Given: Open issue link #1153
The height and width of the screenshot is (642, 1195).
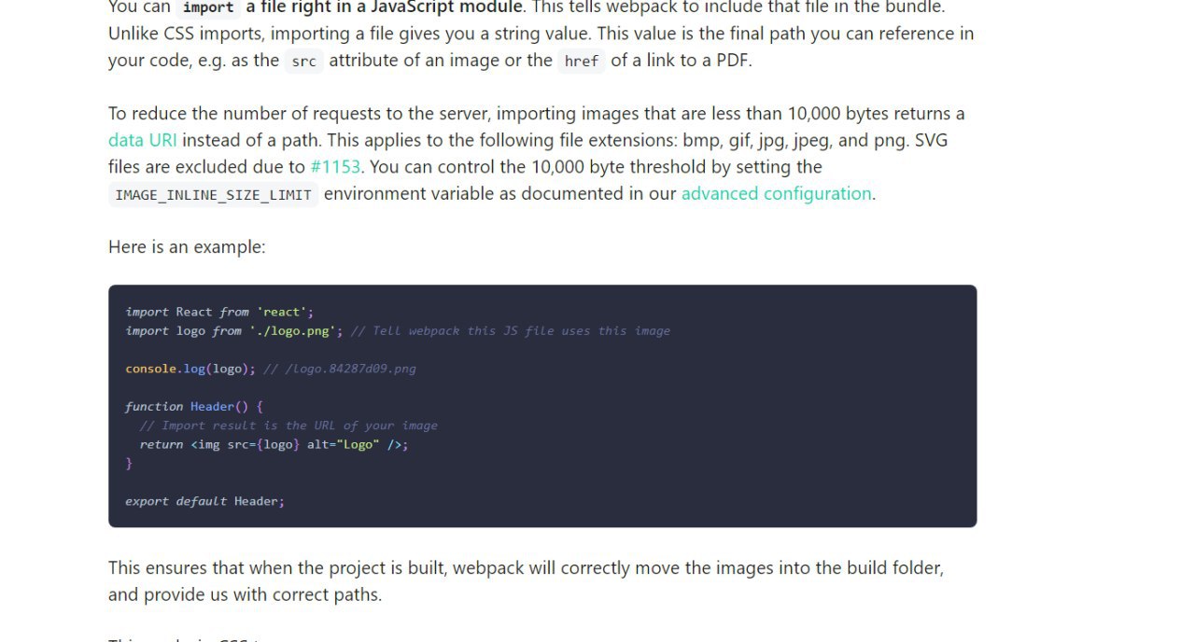Looking at the screenshot, I should (x=335, y=167).
